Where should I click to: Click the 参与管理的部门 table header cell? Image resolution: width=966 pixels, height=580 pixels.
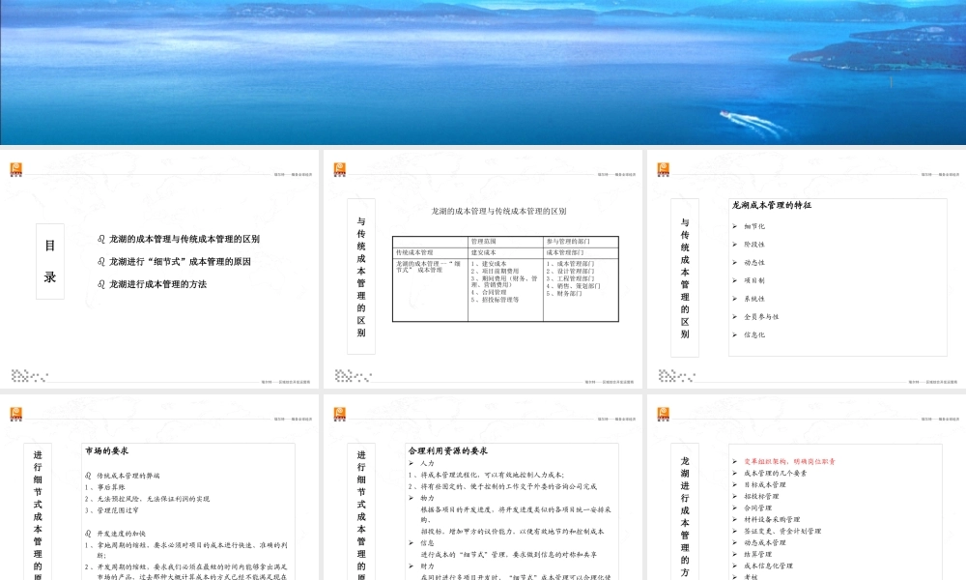[x=581, y=242]
